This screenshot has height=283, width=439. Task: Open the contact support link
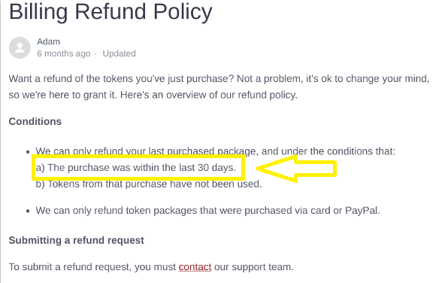[195, 266]
